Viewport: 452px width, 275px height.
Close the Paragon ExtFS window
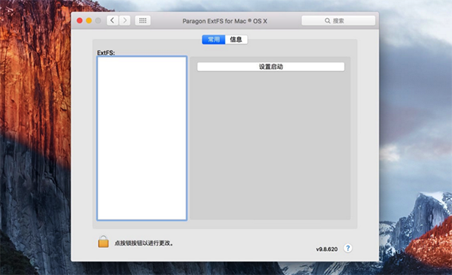[x=80, y=20]
